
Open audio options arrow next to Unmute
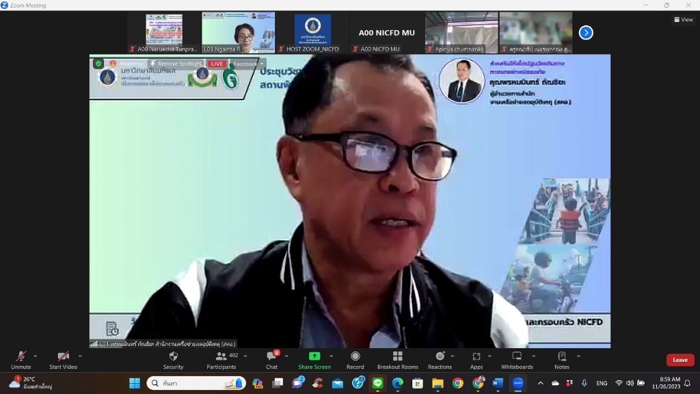click(36, 356)
